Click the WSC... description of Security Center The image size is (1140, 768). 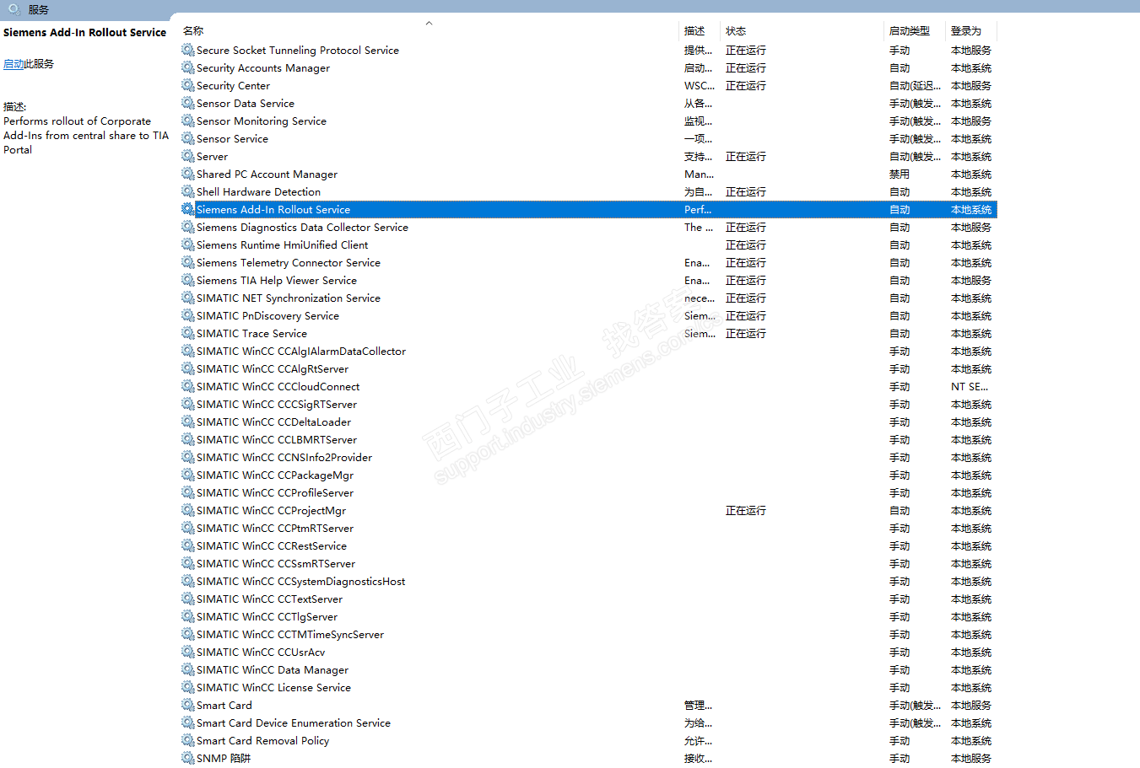point(700,86)
